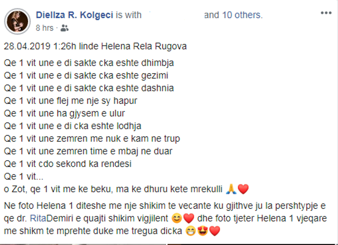
Task: Click the red heart before 'dhe foto tjeter'
Action: [x=189, y=218]
